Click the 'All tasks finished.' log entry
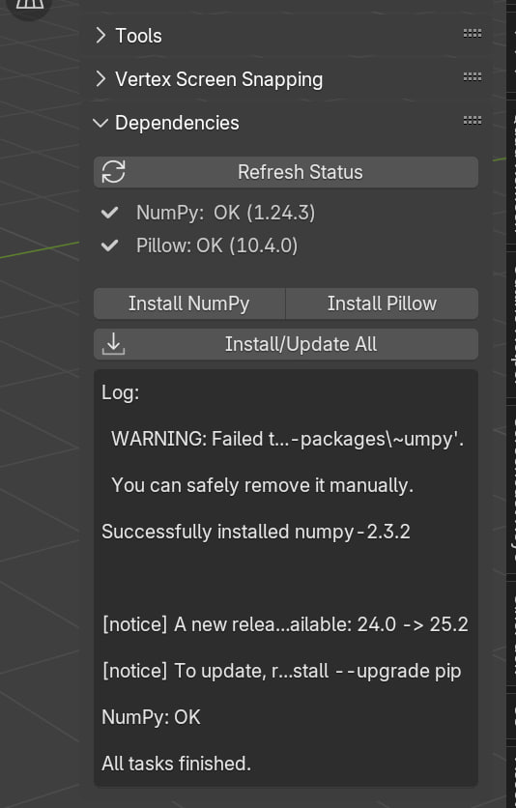Screen dimensions: 516x808 click(176, 764)
